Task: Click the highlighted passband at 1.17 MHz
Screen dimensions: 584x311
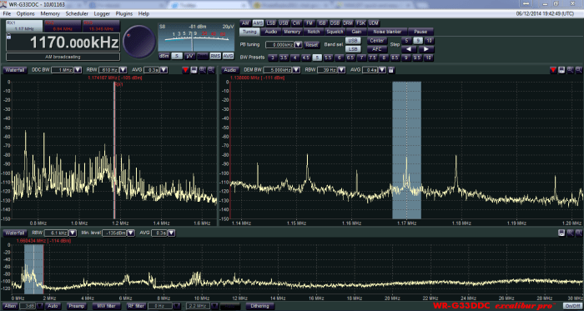Action: click(407, 150)
